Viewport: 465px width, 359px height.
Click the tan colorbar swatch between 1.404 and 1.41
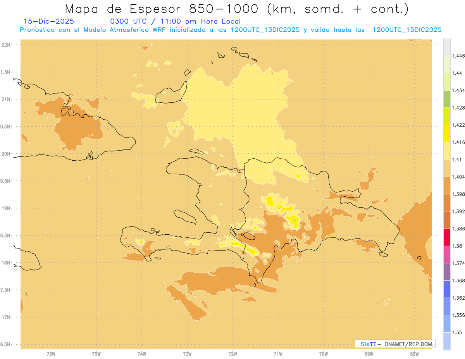(x=447, y=168)
